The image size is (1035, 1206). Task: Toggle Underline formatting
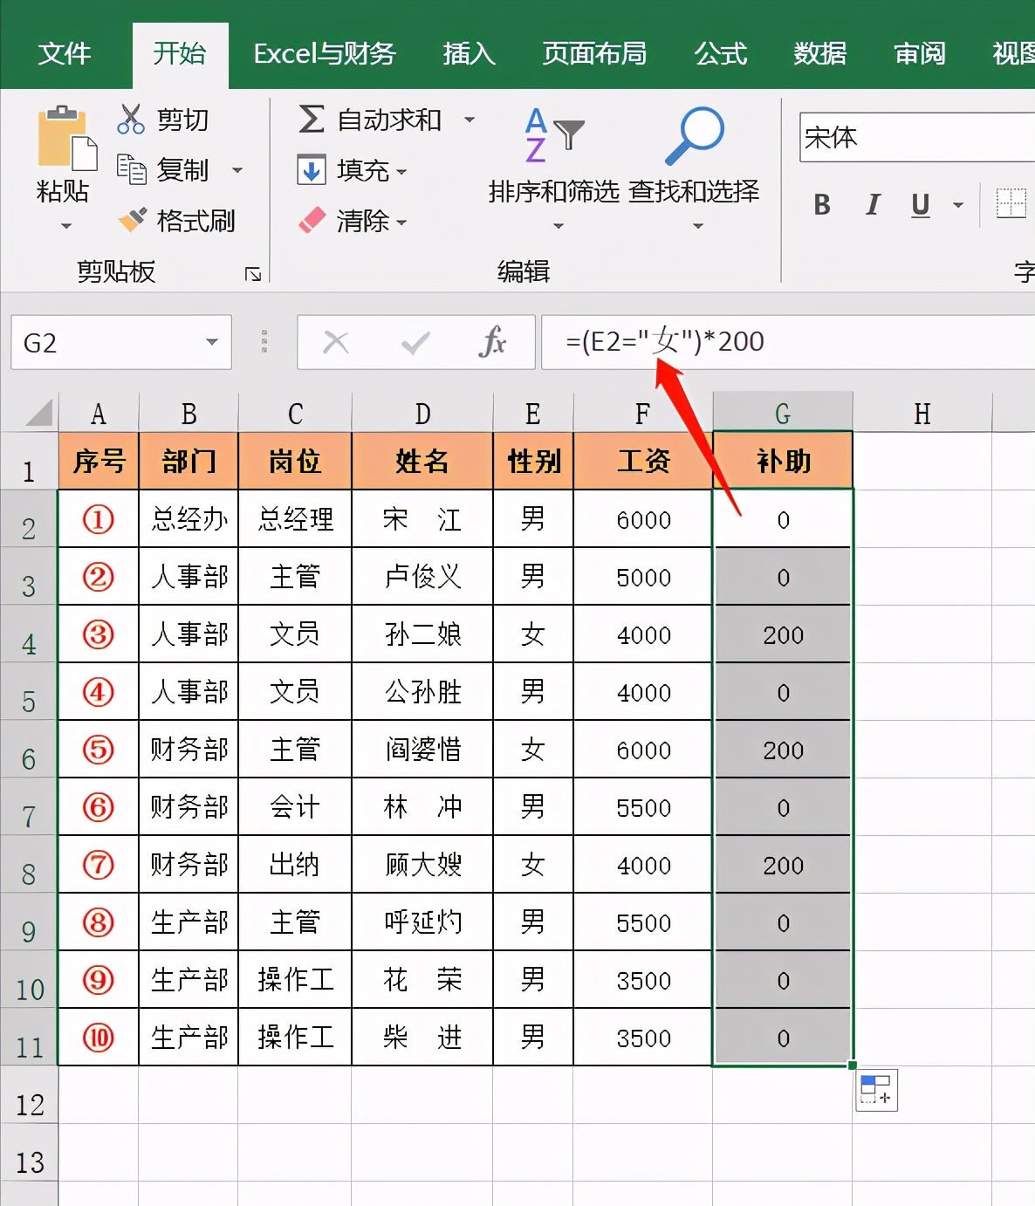coord(920,205)
